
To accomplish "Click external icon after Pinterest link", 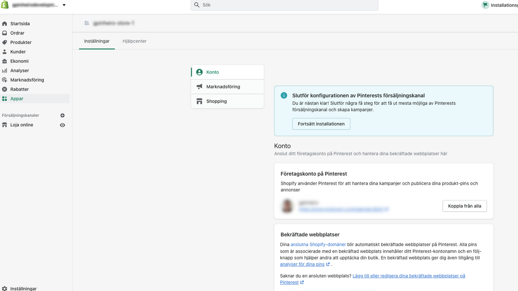I will tap(302, 283).
